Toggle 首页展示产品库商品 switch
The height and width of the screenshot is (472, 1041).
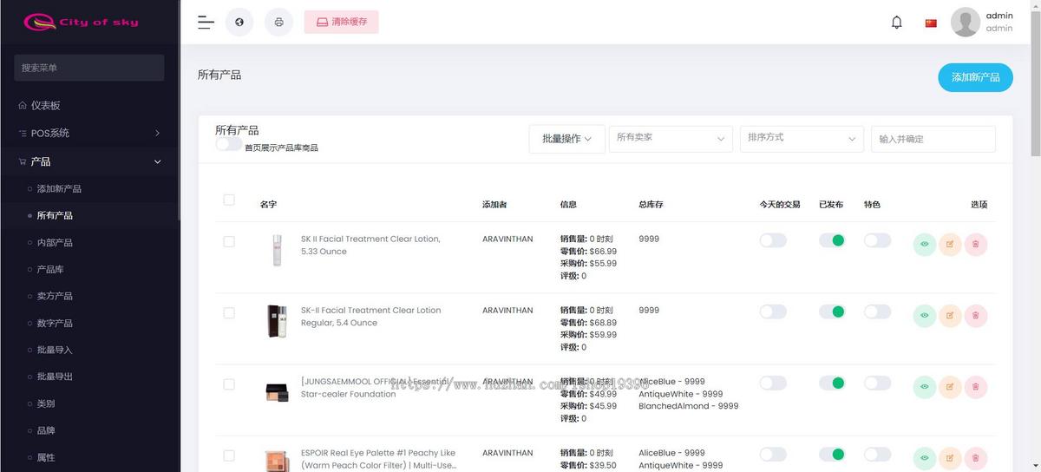pos(228,145)
